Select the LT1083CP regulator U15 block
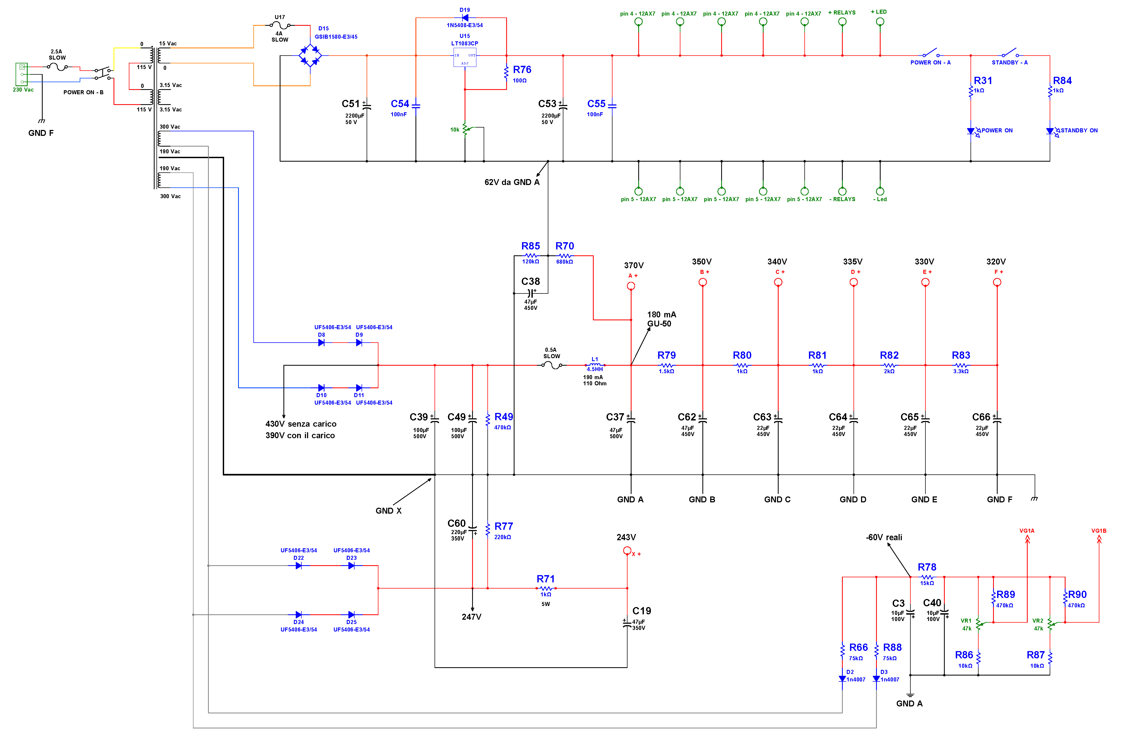1127x744 pixels. [465, 58]
